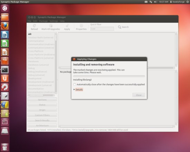
Task: Click the installation progress bar
Action: [109, 76]
